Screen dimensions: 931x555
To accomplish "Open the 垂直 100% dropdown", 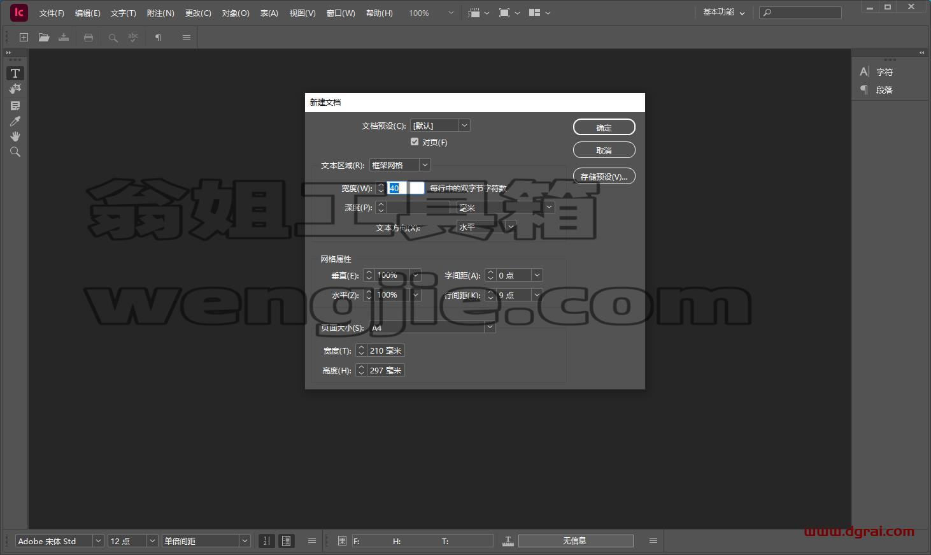I will [x=416, y=275].
